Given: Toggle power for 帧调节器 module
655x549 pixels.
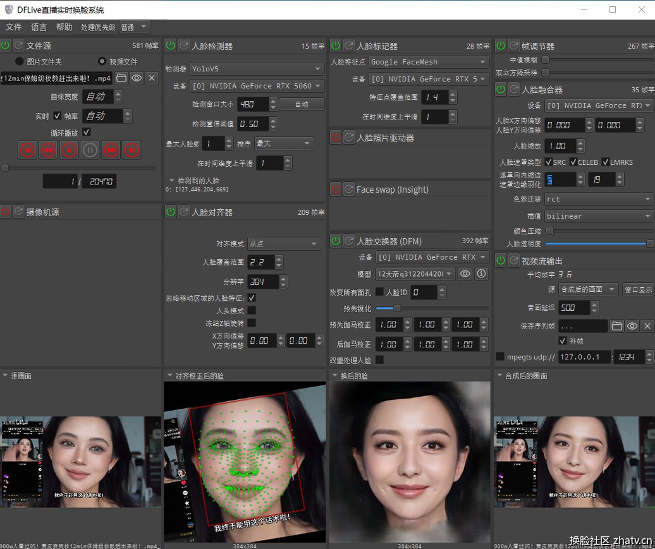Looking at the screenshot, I should click(x=501, y=45).
